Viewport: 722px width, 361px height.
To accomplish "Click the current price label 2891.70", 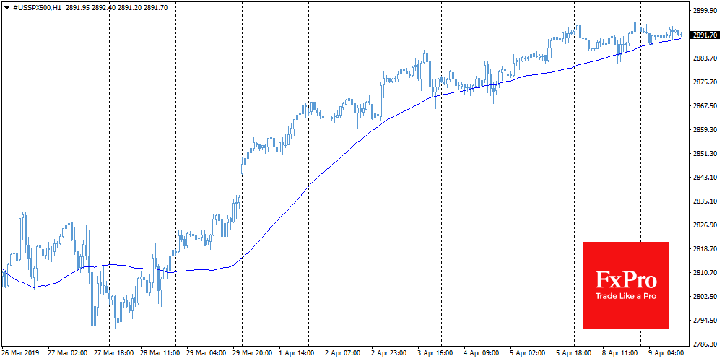I will click(703, 35).
